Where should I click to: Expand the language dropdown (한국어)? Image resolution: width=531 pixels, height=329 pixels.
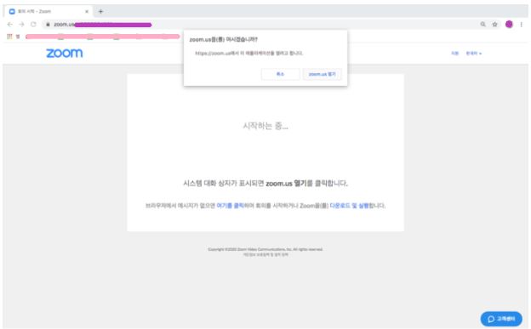click(474, 54)
